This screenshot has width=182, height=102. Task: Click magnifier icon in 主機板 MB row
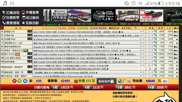144,35
